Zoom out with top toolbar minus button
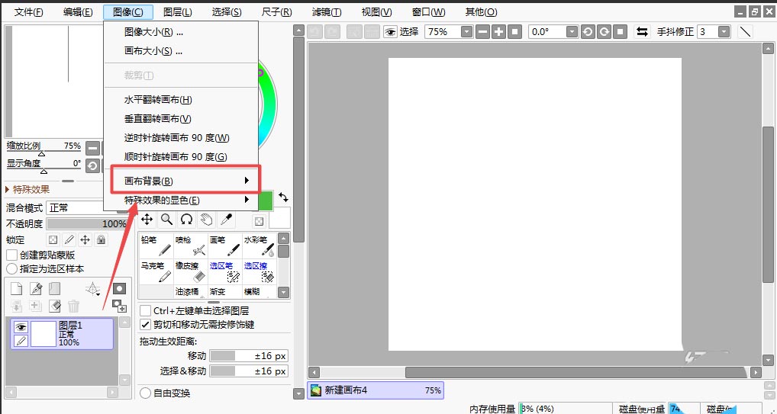Viewport: 777px width, 414px height. [482, 32]
